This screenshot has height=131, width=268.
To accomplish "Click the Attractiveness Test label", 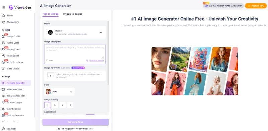I will point(16,96).
